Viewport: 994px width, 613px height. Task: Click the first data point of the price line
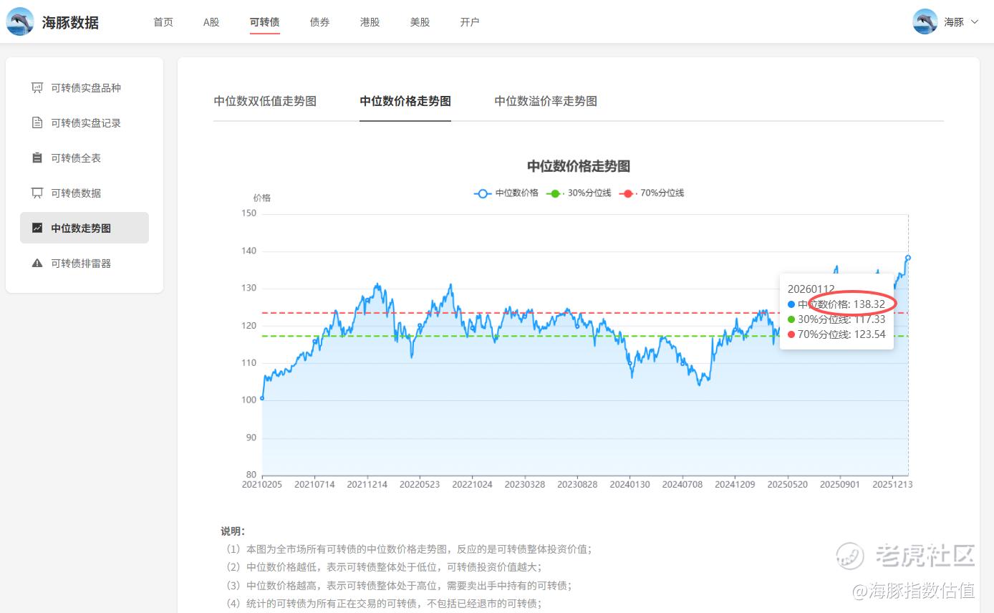click(262, 398)
